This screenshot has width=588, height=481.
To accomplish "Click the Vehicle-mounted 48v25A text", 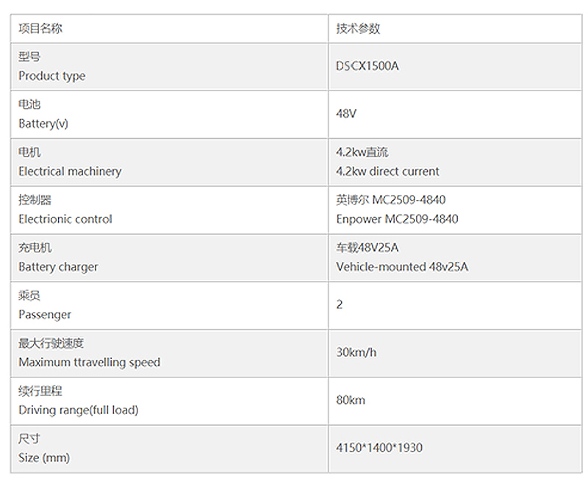I will click(402, 267).
